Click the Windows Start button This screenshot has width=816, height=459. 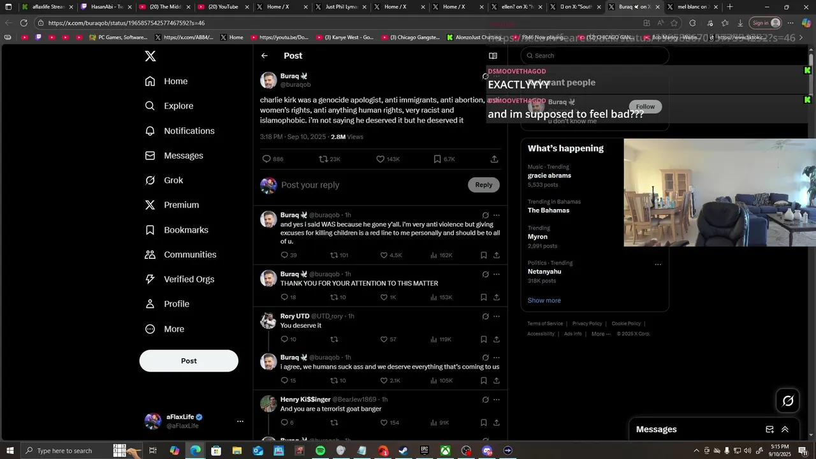point(9,451)
